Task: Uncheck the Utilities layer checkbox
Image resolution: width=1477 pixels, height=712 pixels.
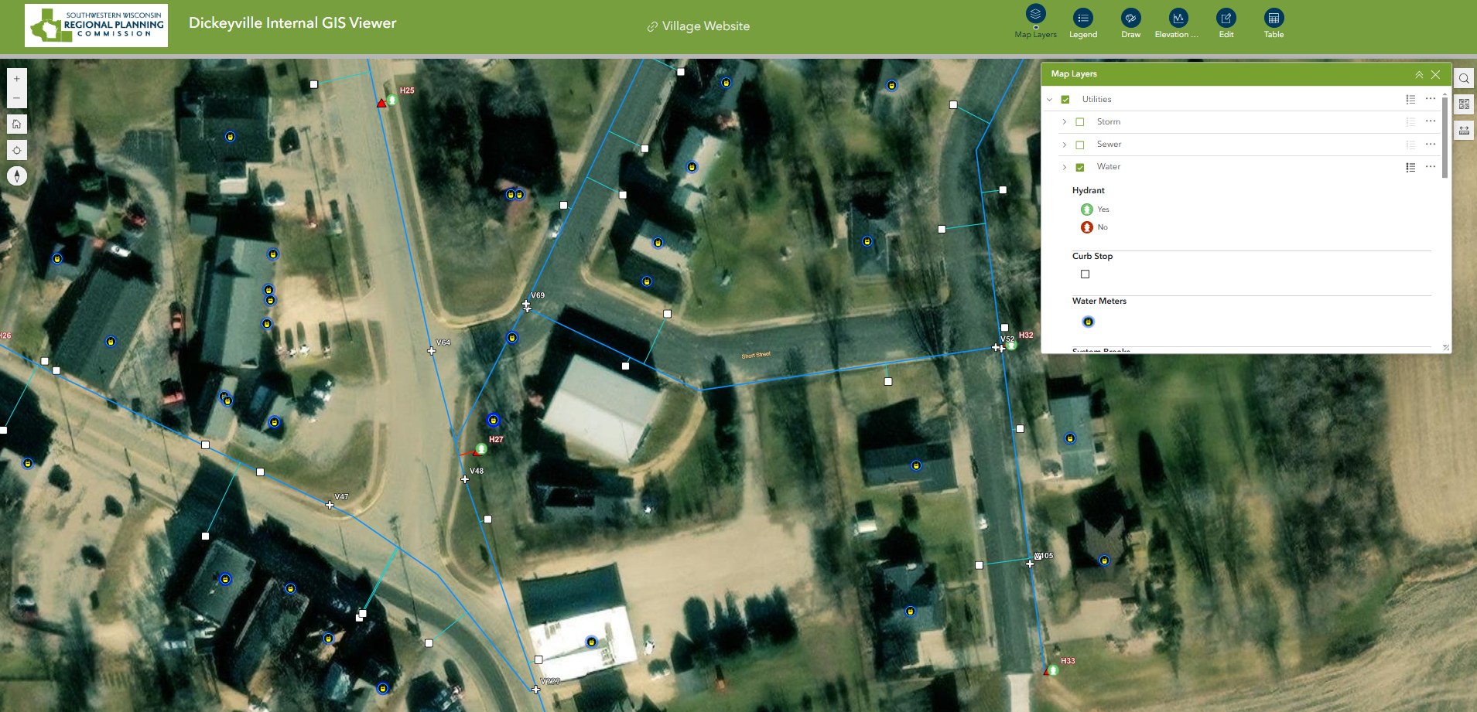Action: click(x=1065, y=100)
